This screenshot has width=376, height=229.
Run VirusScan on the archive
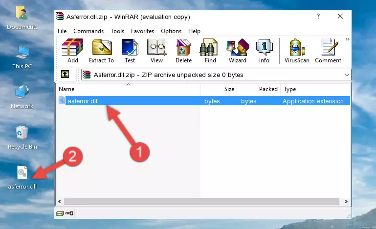(x=297, y=51)
